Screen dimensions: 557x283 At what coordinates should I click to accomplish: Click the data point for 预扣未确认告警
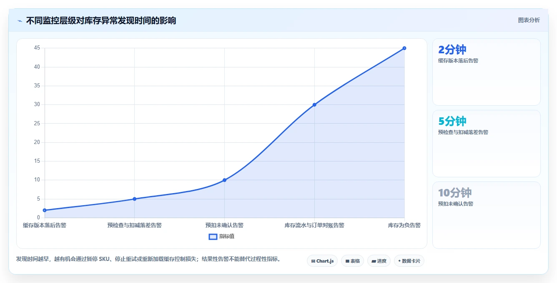point(224,180)
